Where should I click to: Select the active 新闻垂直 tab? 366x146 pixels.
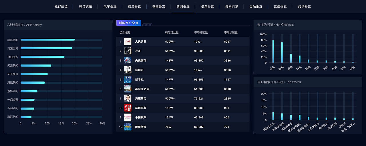point(183,7)
